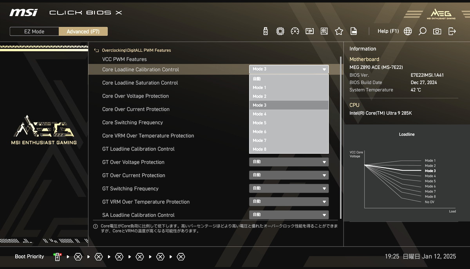The height and width of the screenshot is (269, 470).
Task: Select the Core Over Current Protection setting
Action: pyautogui.click(x=136, y=109)
